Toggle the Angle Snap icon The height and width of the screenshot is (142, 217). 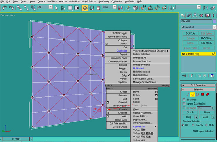150,8
